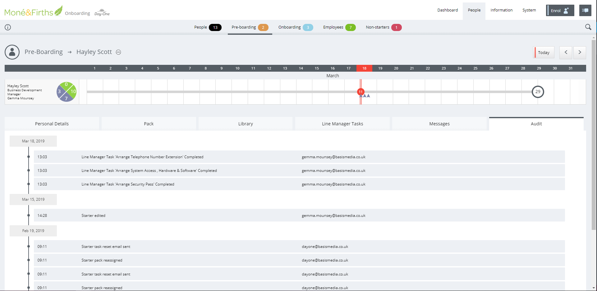
Task: Open the System menu
Action: point(529,10)
